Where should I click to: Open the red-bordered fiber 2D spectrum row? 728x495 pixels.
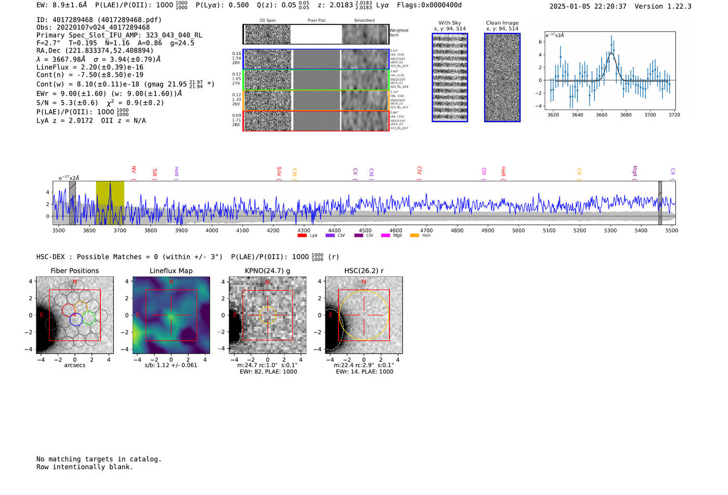click(x=316, y=121)
